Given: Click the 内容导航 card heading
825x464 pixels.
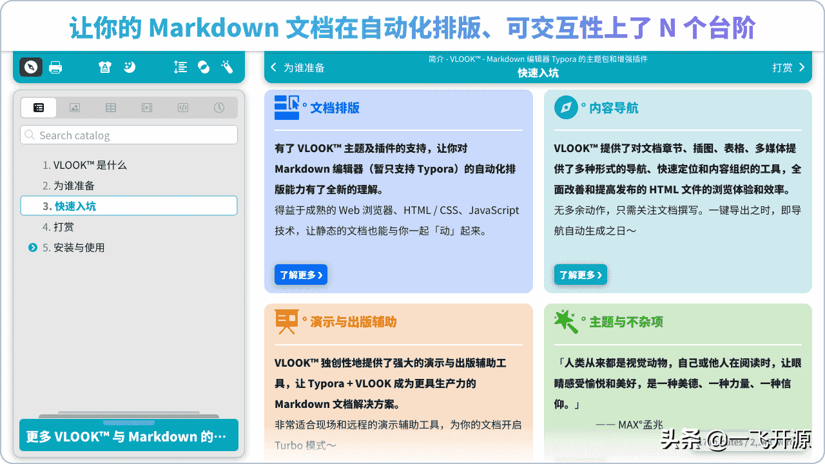Looking at the screenshot, I should click(x=614, y=108).
